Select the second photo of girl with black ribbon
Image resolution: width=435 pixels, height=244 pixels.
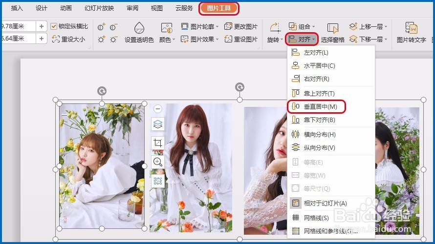[x=191, y=168]
